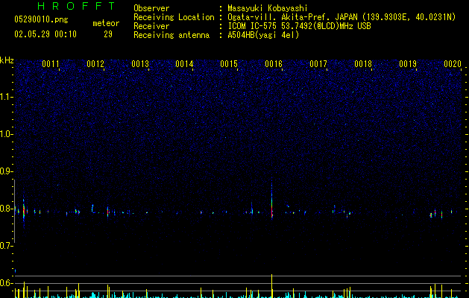Click the date stamp 02.05.29 00:10
The image size is (469, 298).
pos(45,34)
